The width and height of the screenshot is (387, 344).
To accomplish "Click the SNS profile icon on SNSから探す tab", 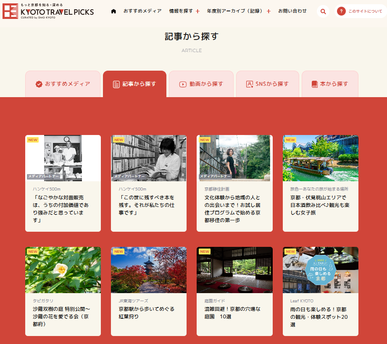I will (250, 84).
